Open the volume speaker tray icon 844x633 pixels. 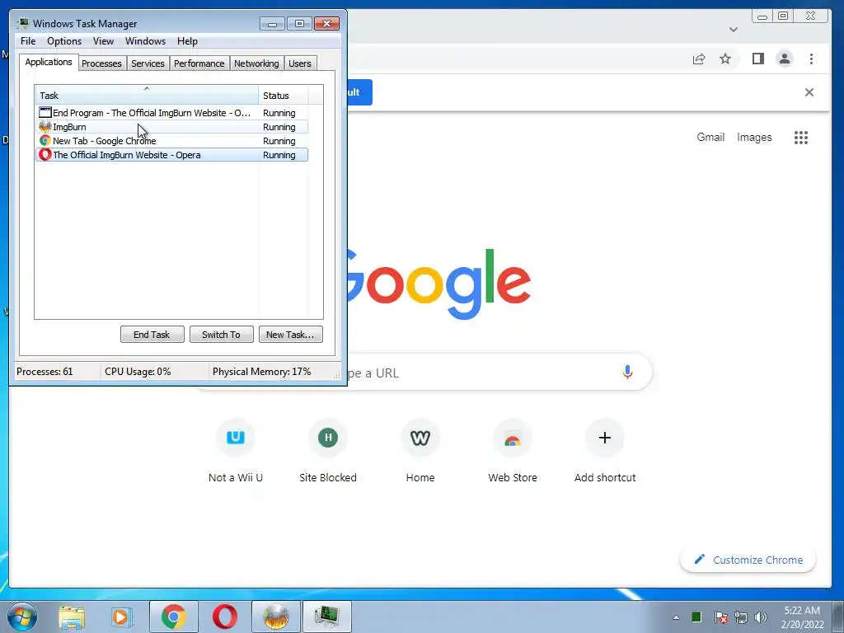point(761,617)
